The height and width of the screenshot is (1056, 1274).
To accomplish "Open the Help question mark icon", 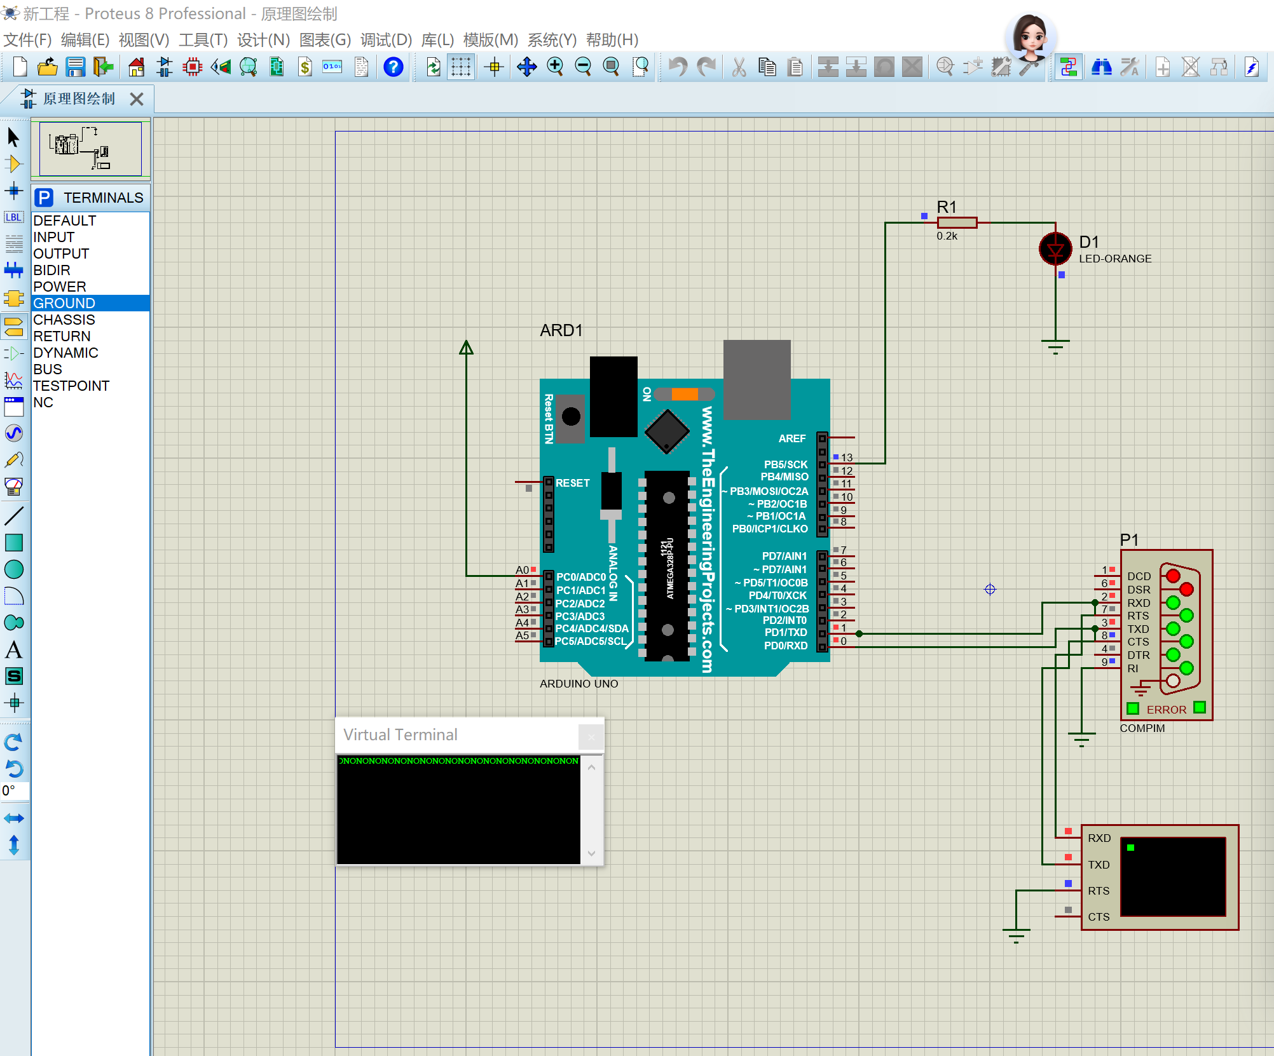I will tap(394, 67).
